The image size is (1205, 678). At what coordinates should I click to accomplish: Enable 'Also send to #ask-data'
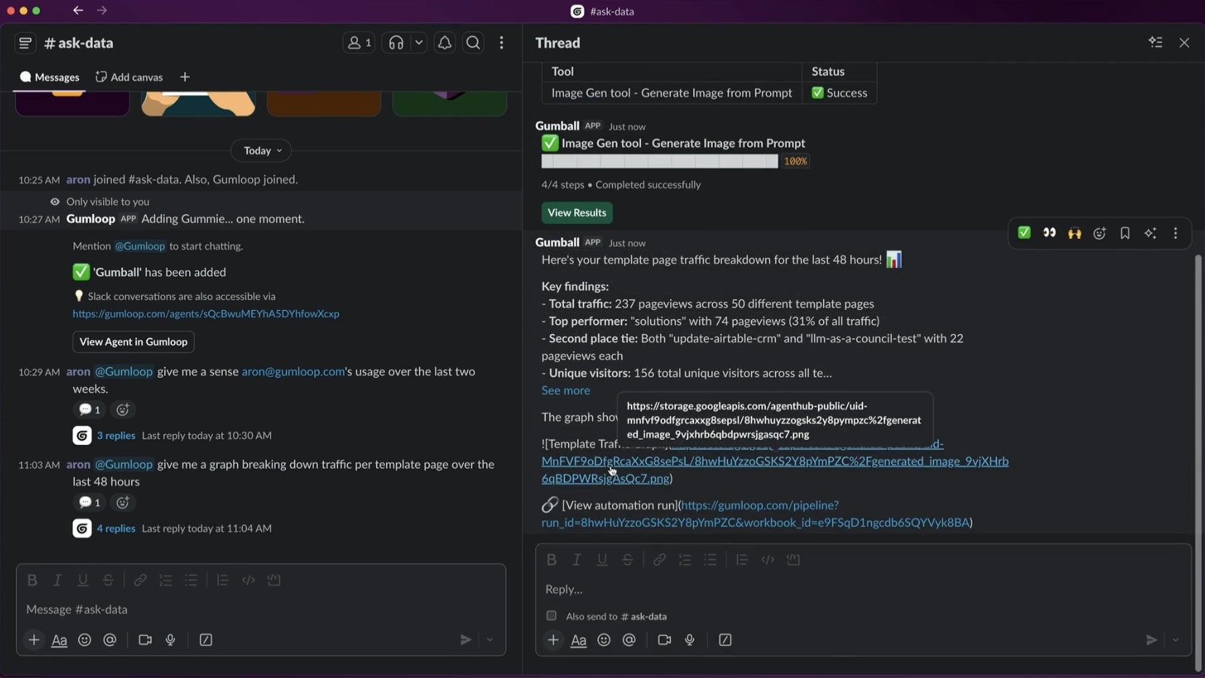click(552, 616)
